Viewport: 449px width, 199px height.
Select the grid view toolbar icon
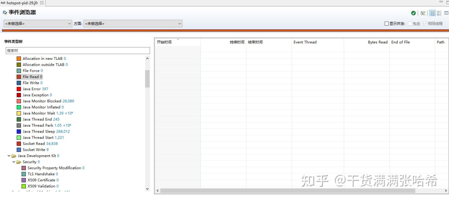(432, 13)
